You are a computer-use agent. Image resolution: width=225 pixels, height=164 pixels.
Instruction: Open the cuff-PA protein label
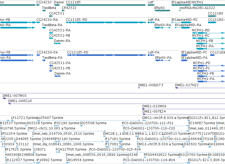coord(154,52)
